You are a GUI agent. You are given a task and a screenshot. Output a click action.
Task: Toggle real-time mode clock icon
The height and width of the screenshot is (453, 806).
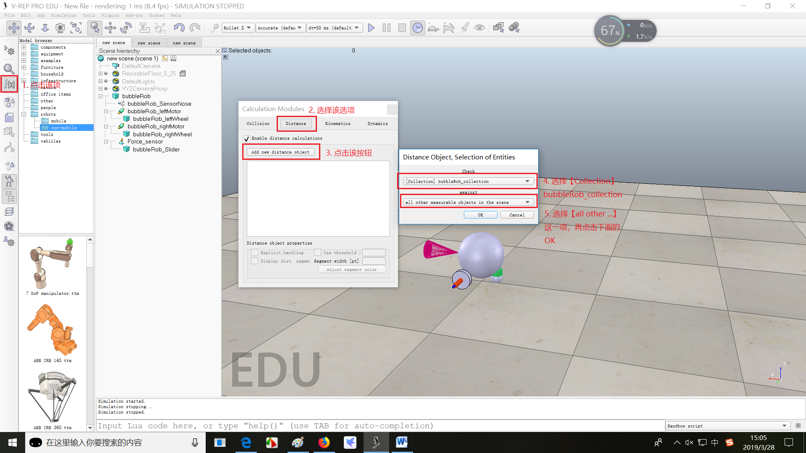(x=417, y=28)
